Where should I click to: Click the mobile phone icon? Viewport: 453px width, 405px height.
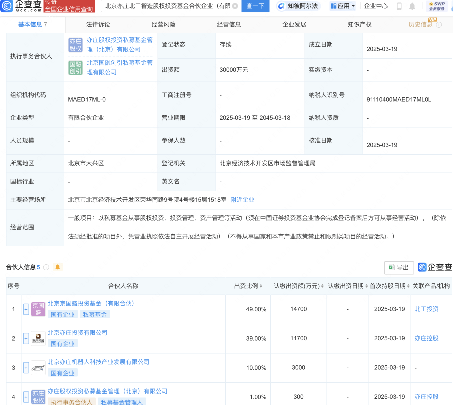[399, 6]
